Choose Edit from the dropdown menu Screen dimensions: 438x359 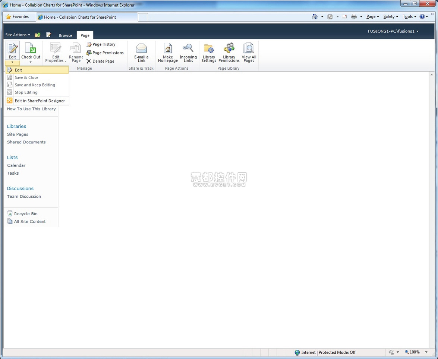click(x=37, y=70)
